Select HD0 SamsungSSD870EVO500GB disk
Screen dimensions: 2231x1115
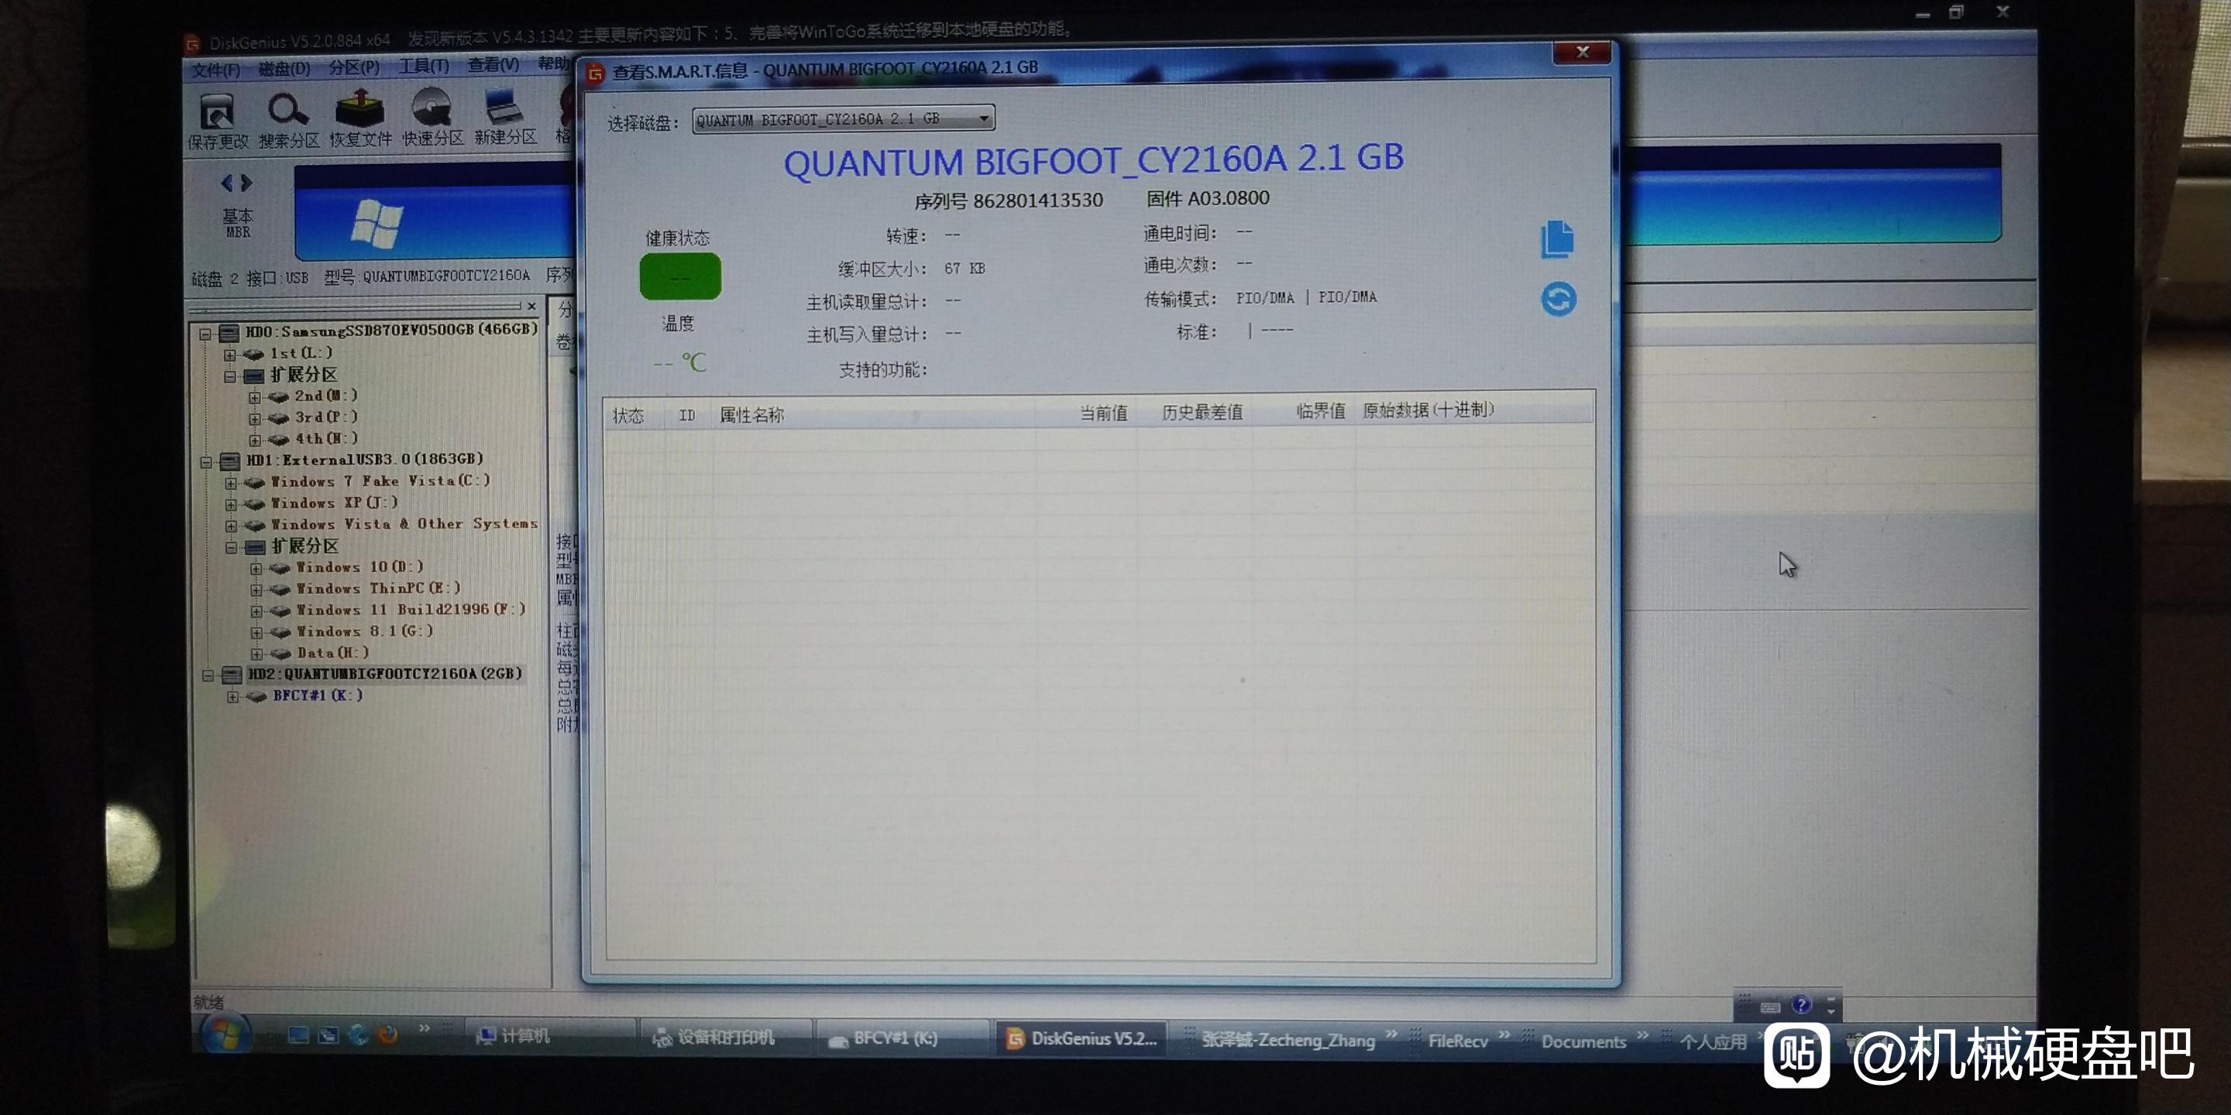[391, 331]
